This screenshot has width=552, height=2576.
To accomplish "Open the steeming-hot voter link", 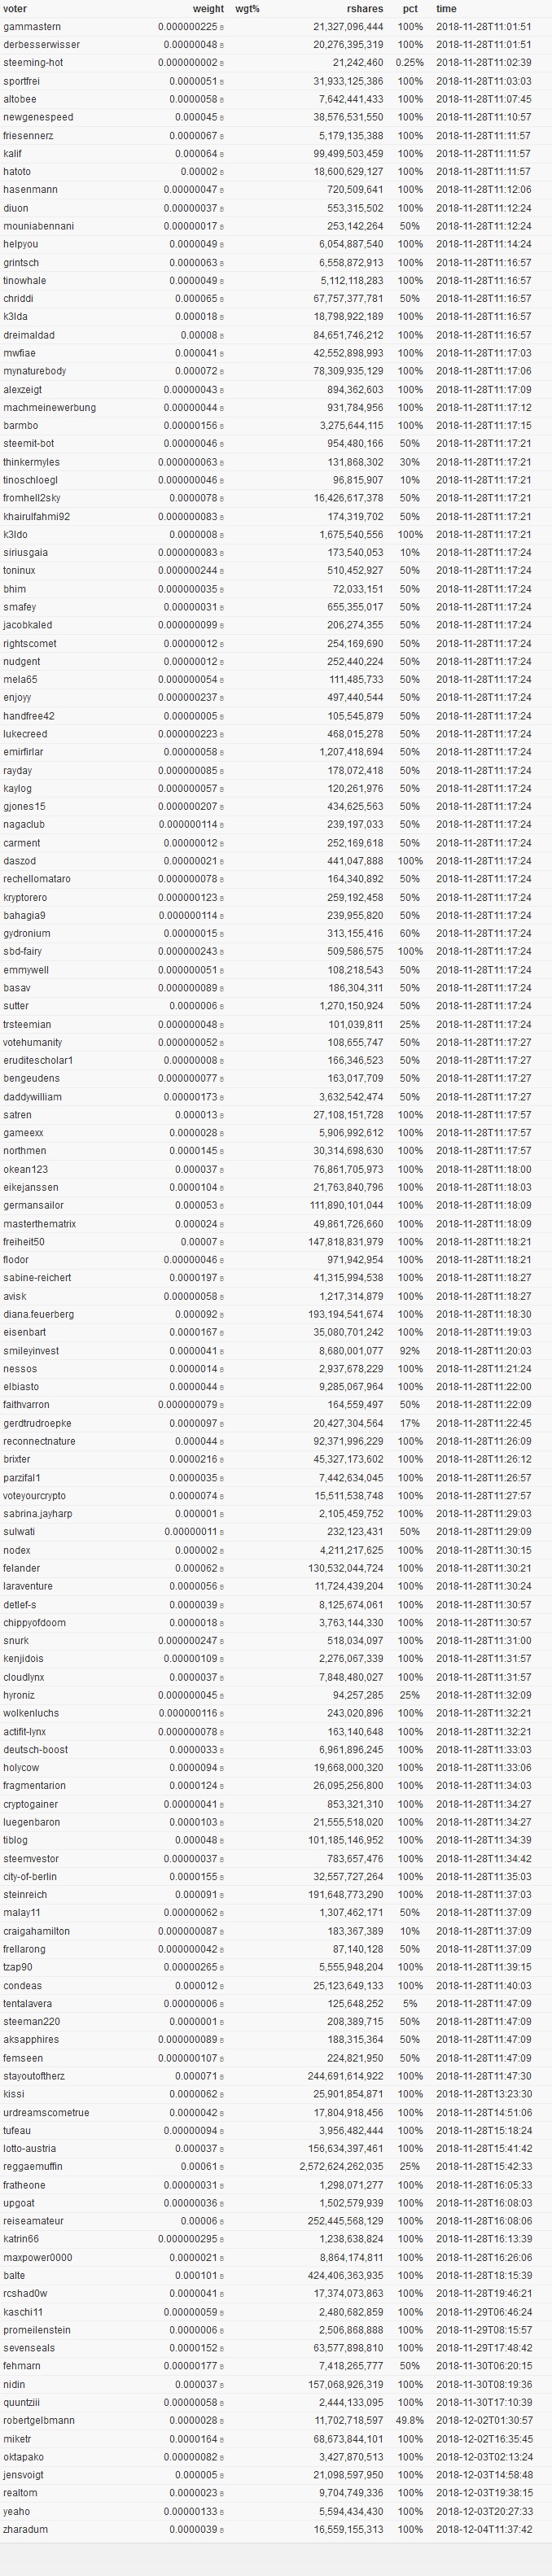I will click(33, 63).
